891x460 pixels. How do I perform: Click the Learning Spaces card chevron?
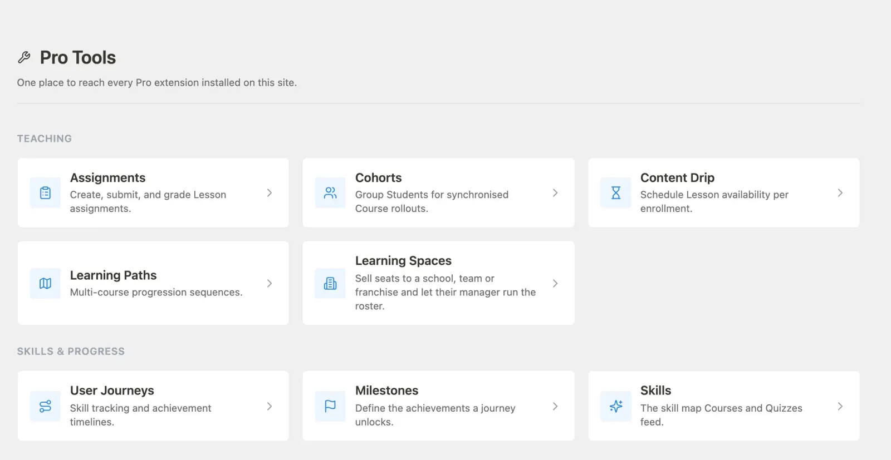(555, 284)
